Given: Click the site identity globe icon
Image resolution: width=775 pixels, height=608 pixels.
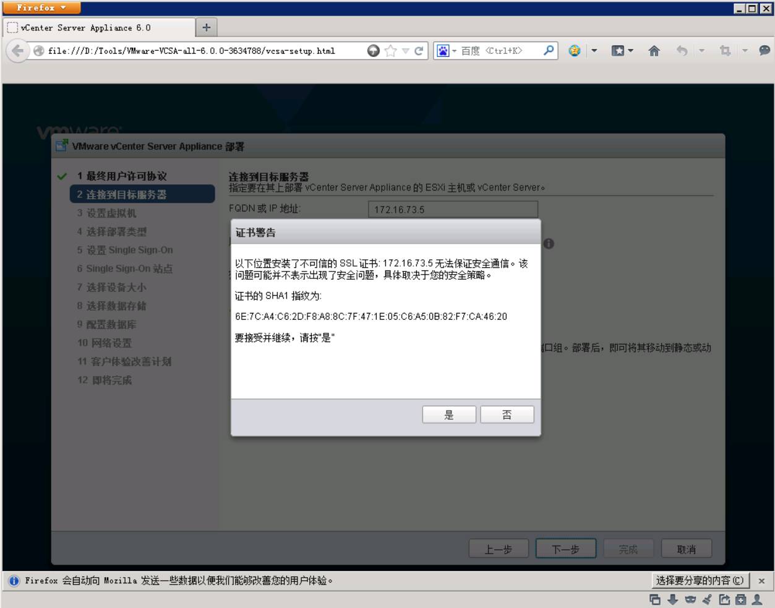Looking at the screenshot, I should click(38, 51).
